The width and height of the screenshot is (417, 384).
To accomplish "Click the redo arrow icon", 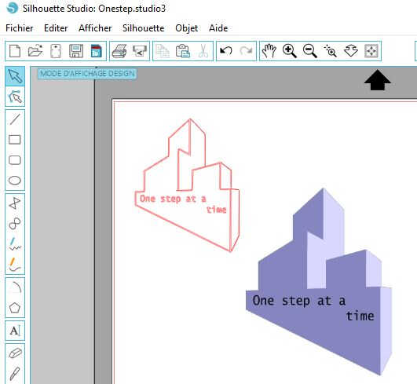I will 247,51.
